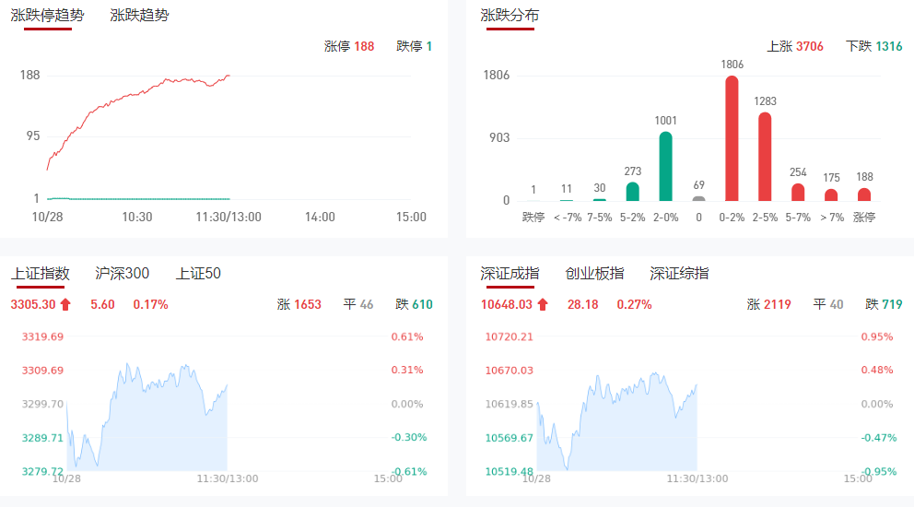Select the 涨跌停趋势 tab
Screen dimensions: 914x507
pos(47,16)
